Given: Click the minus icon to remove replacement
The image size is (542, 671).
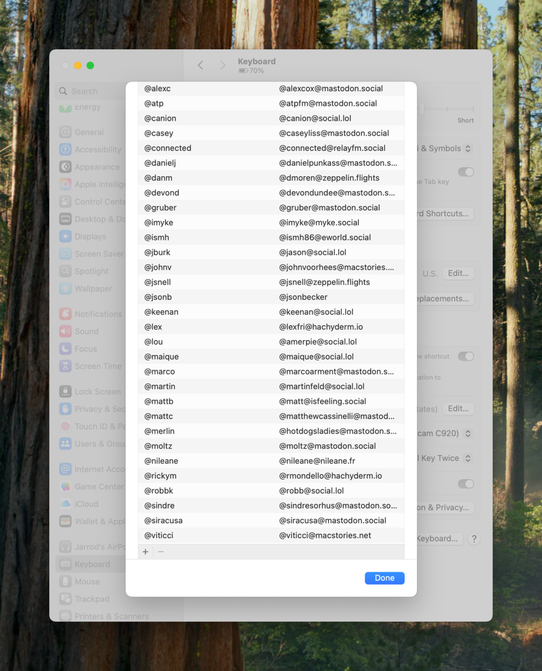Looking at the screenshot, I should pyautogui.click(x=161, y=552).
